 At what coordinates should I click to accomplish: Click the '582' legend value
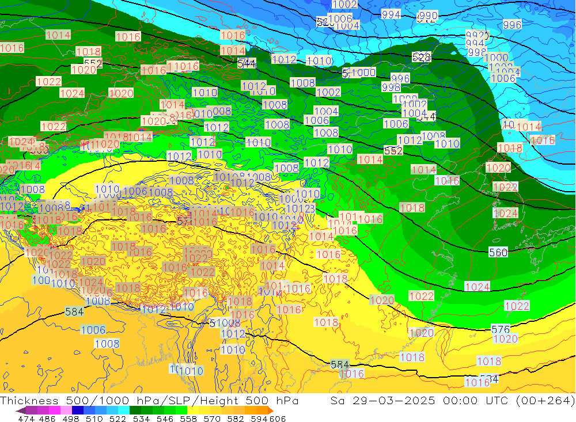coord(236,419)
